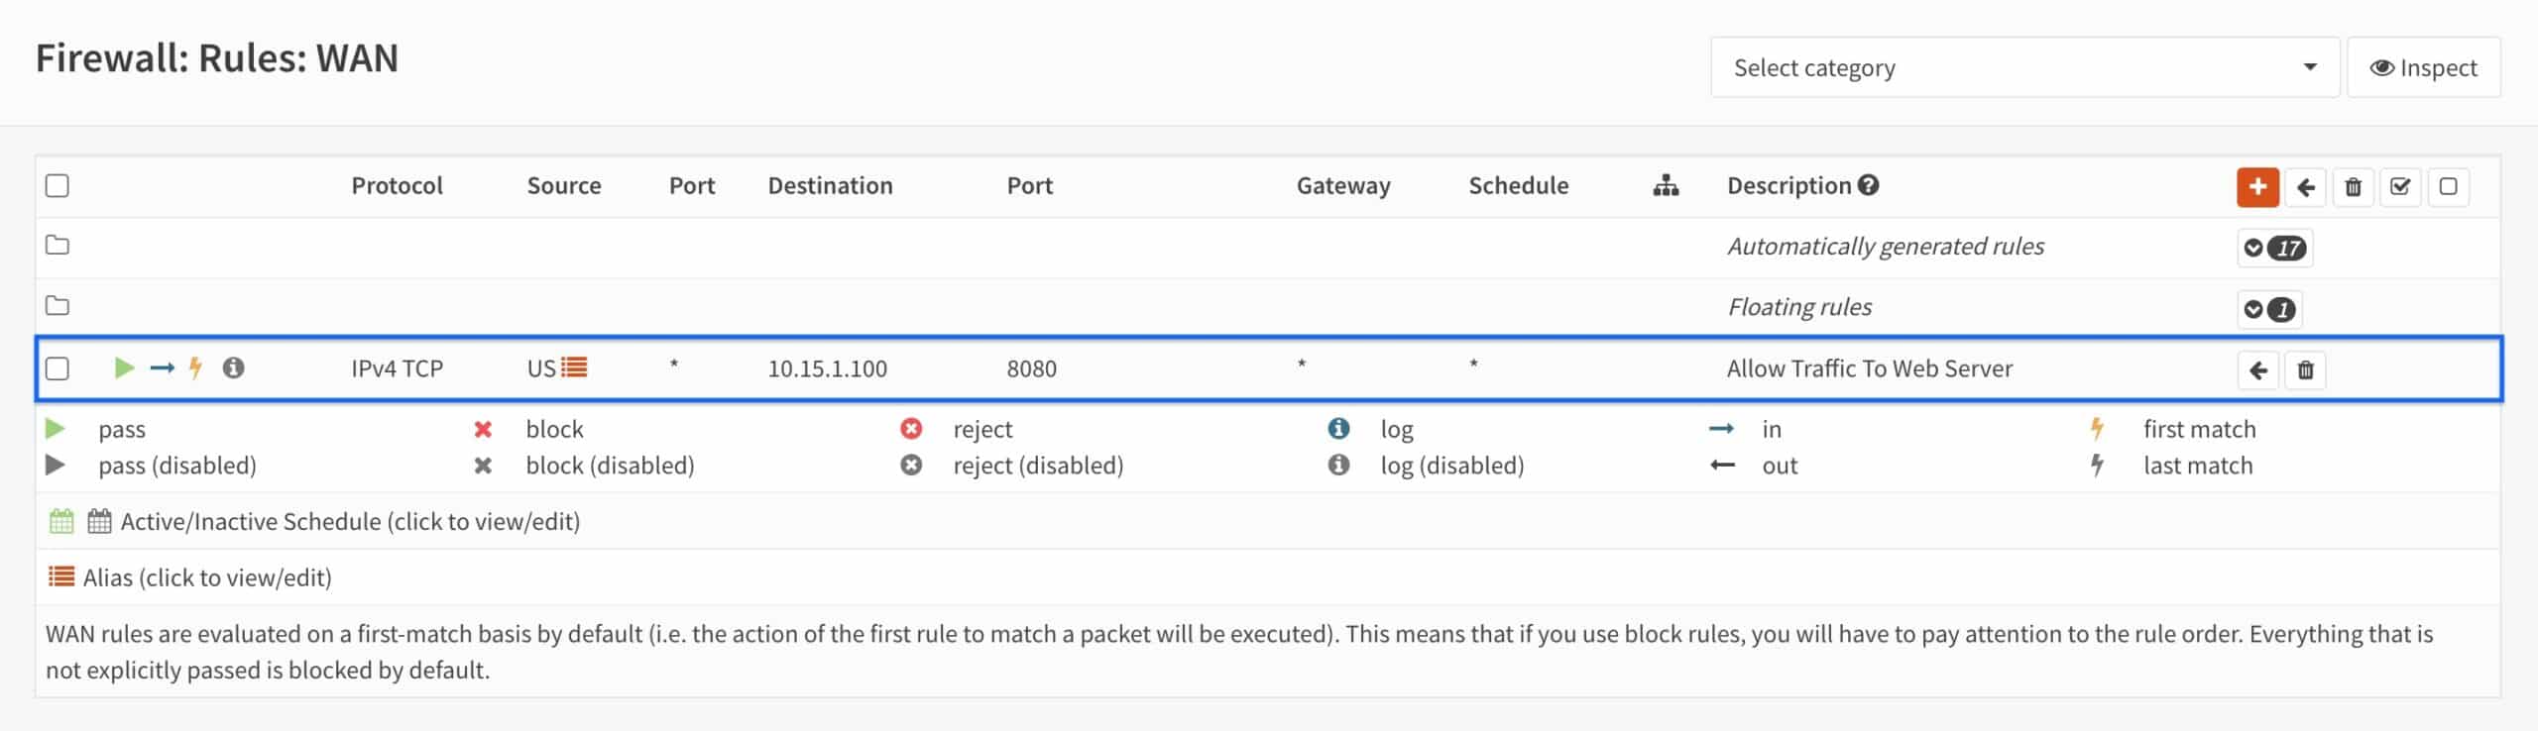Click move arrow on the web server rule row
Image resolution: width=2538 pixels, height=731 pixels.
(x=2258, y=370)
